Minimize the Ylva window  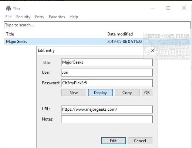tap(153, 8)
